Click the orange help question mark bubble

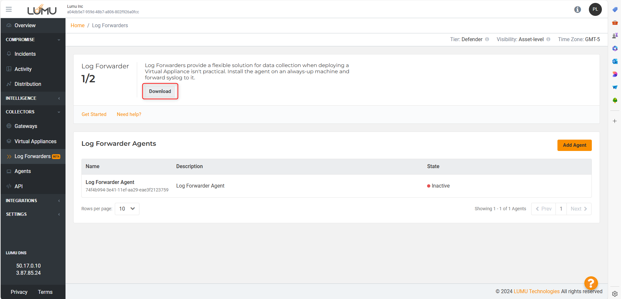coord(591,283)
